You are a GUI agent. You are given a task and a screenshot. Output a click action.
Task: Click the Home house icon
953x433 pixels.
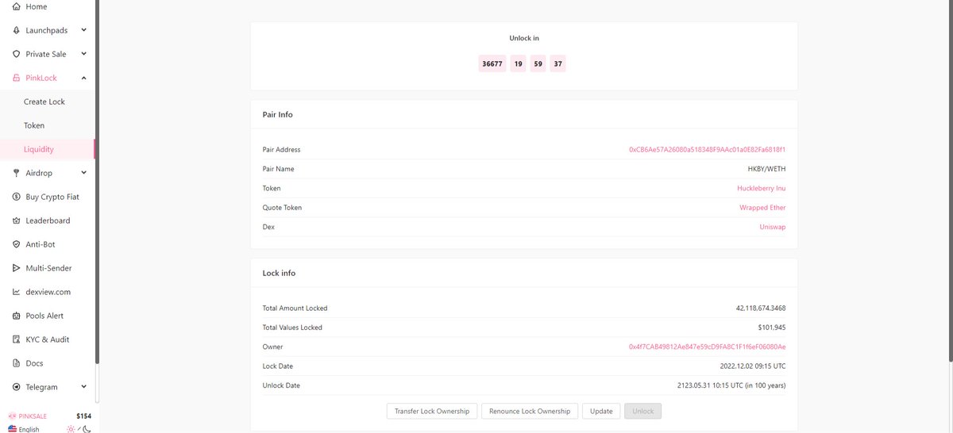click(17, 6)
